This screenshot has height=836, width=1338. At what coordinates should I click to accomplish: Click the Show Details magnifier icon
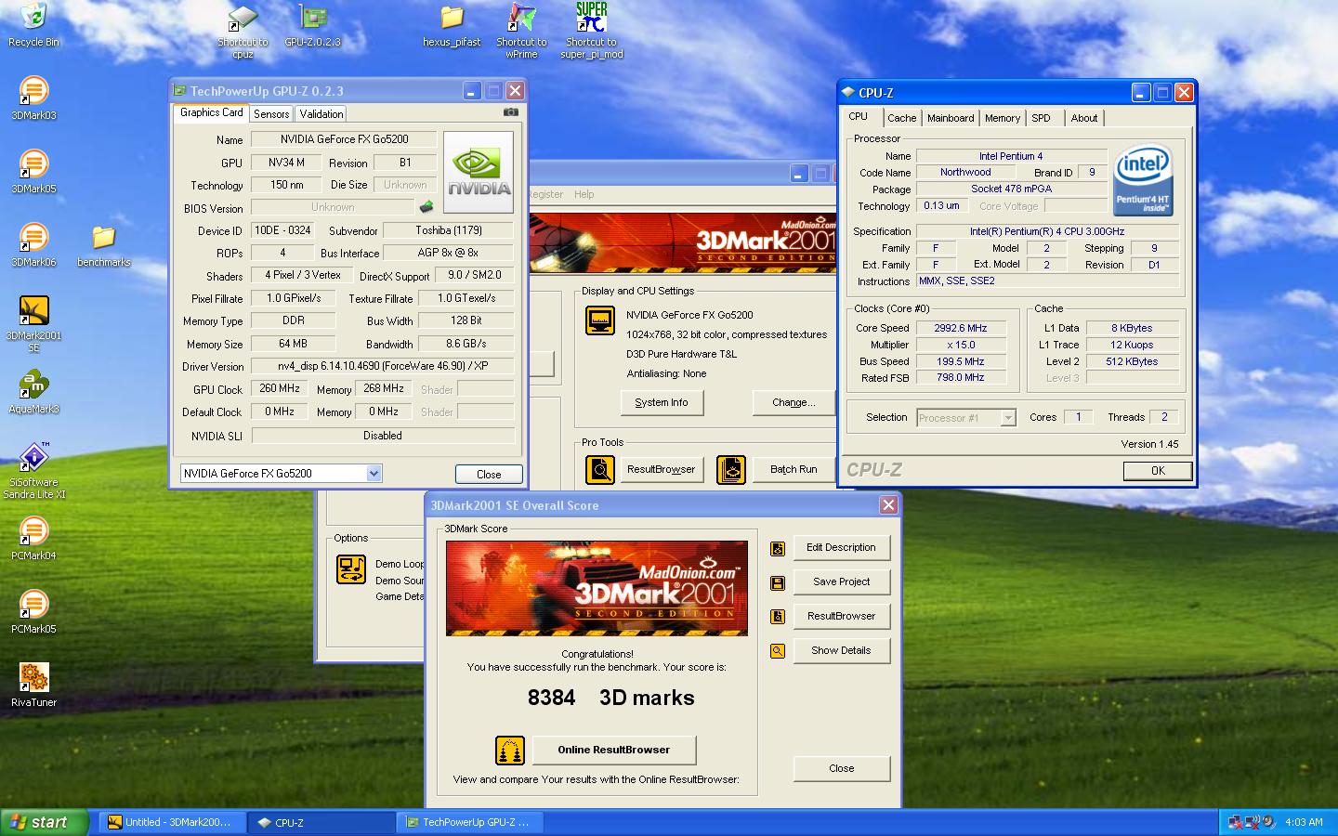pos(778,651)
